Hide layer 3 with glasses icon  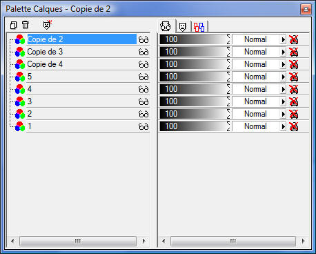144,101
